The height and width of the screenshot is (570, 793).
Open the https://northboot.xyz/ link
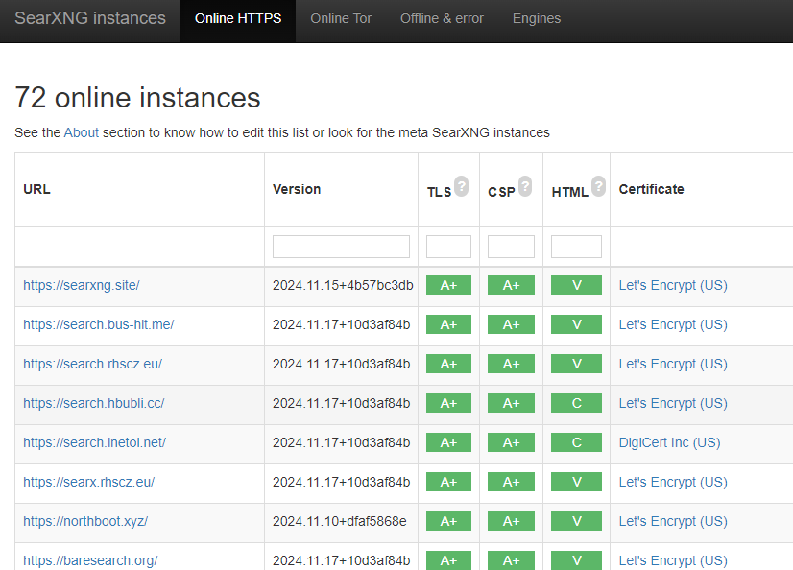tap(85, 521)
